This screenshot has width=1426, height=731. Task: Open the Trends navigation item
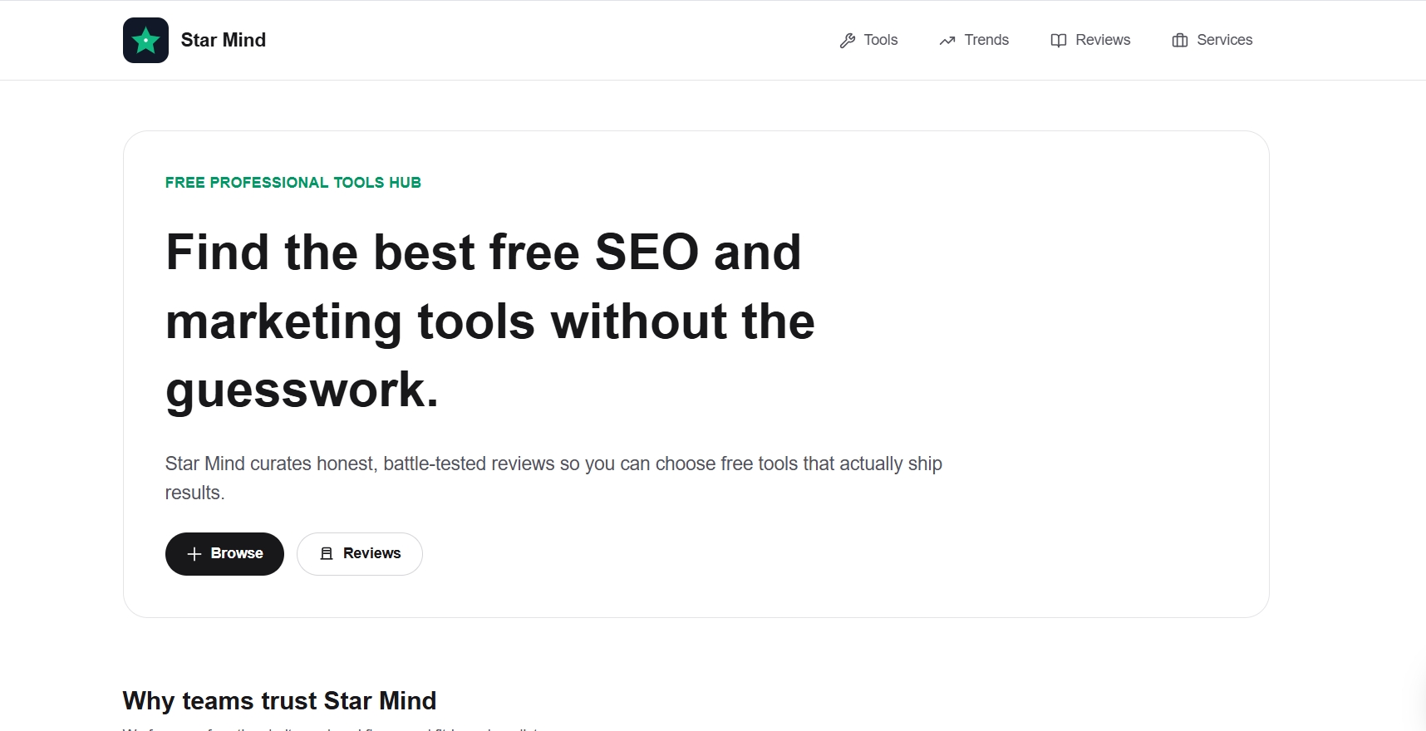point(986,40)
